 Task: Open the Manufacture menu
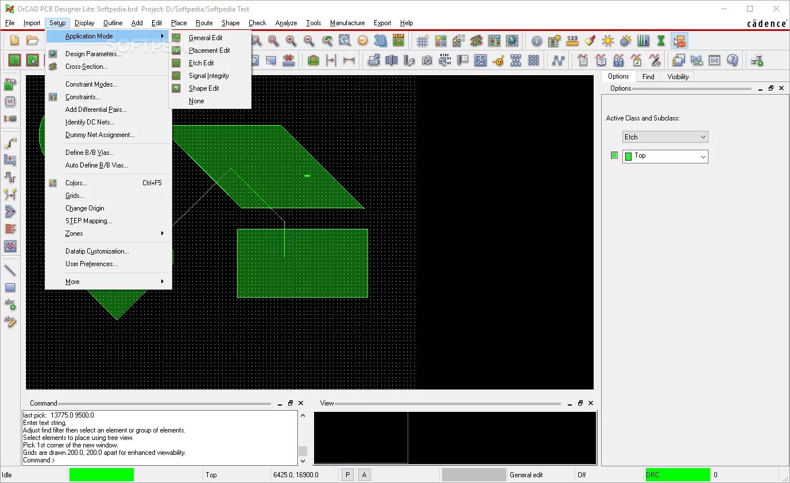[x=347, y=23]
